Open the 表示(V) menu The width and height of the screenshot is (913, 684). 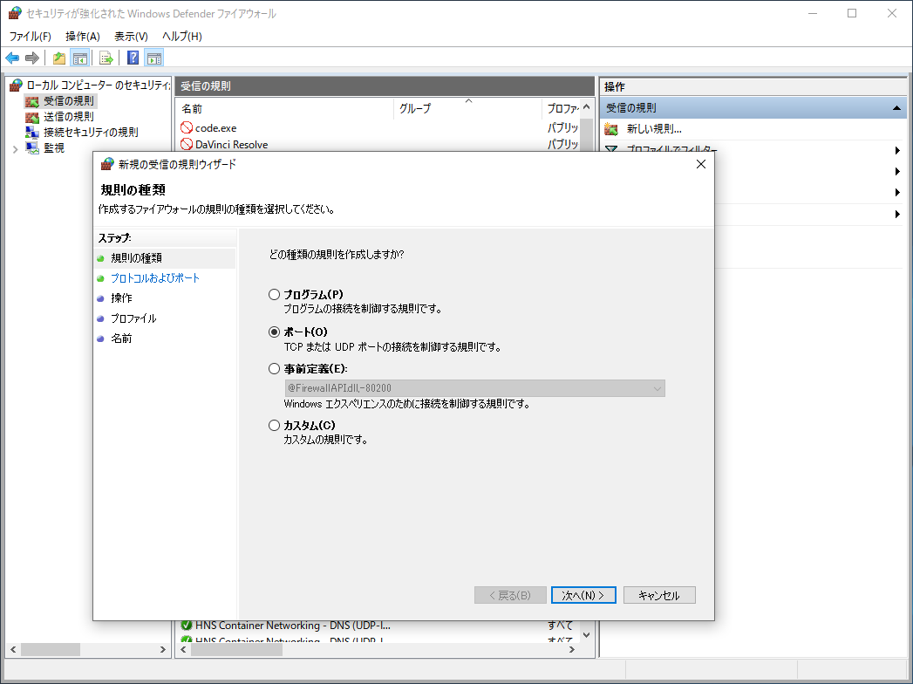coord(131,37)
